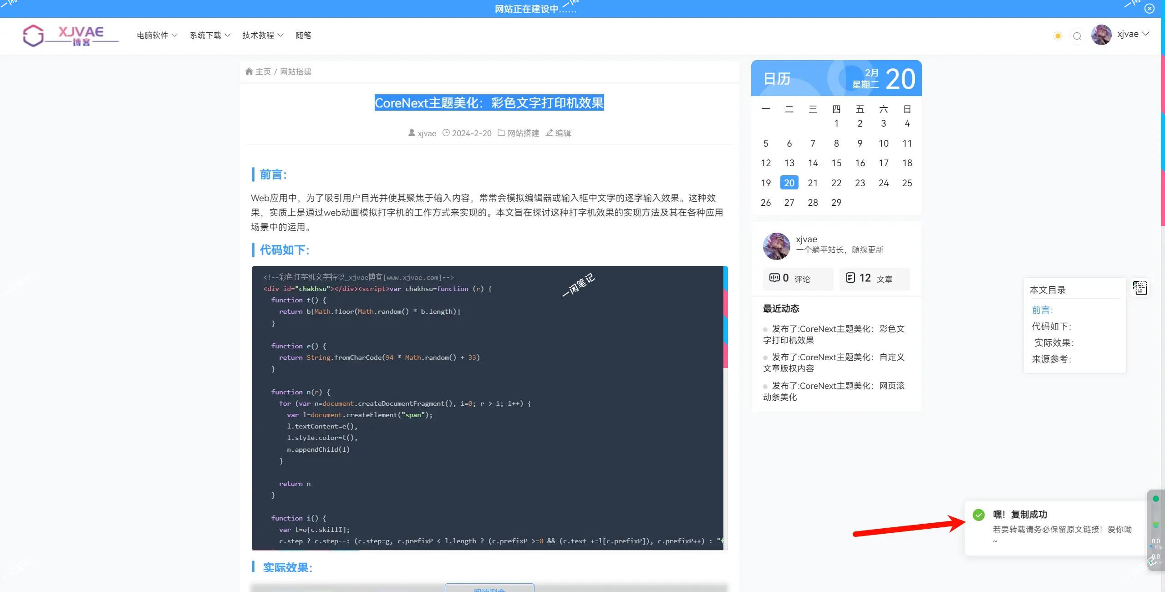Toggle light/dark theme with the sun icon
Viewport: 1165px width, 592px height.
click(x=1058, y=35)
